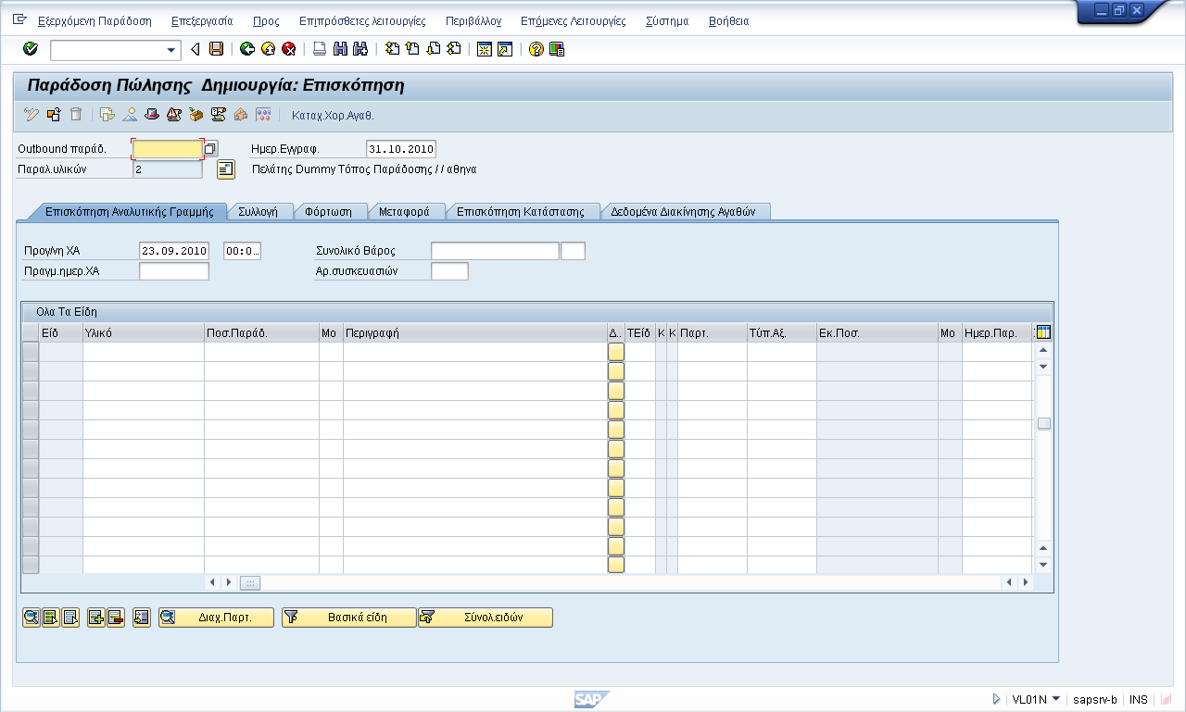Click the yellow Exit arrow icon

pos(268,49)
